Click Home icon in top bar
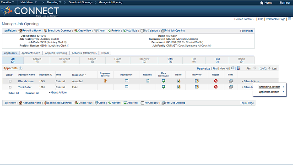The height and width of the screenshot is (165, 293). [261, 3]
